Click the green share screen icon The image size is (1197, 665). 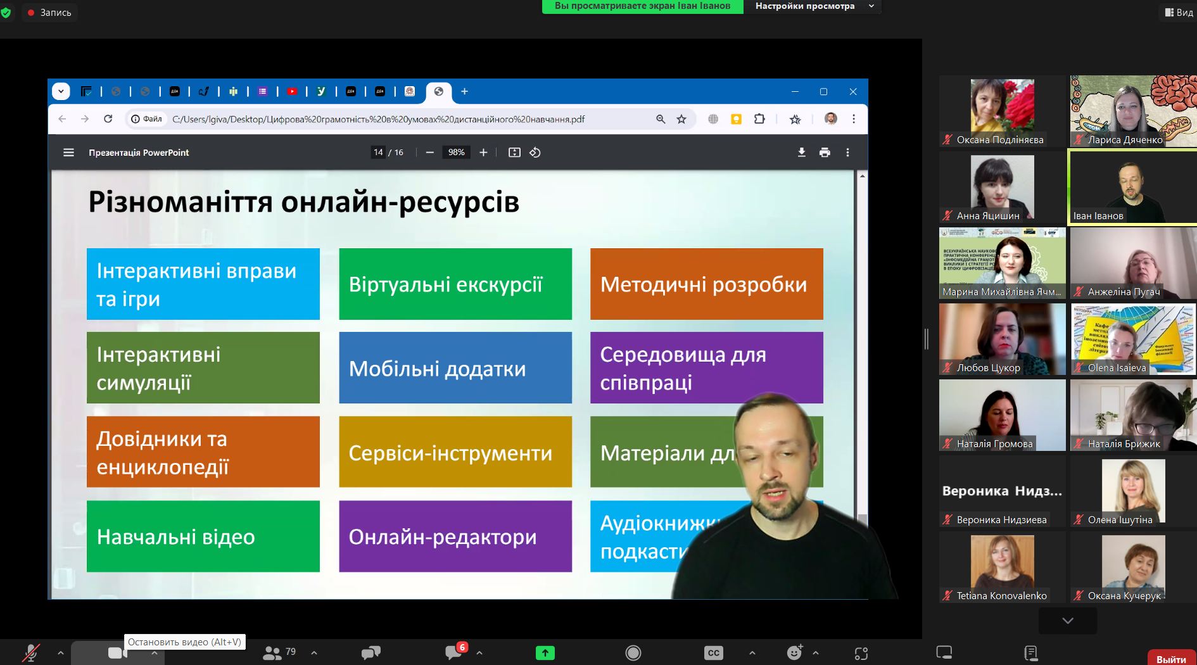click(x=545, y=652)
